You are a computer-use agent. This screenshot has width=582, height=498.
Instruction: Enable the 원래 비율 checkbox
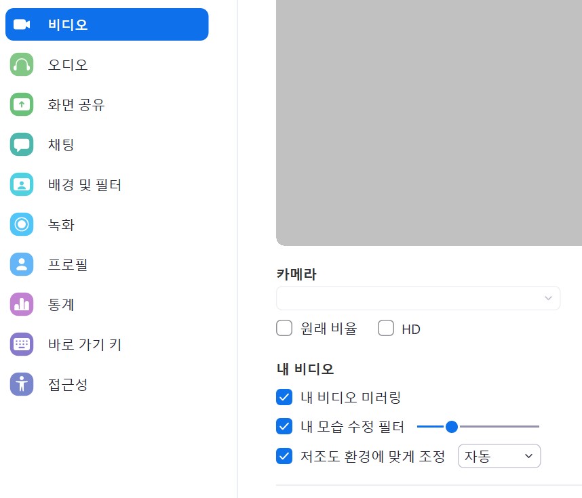click(284, 328)
